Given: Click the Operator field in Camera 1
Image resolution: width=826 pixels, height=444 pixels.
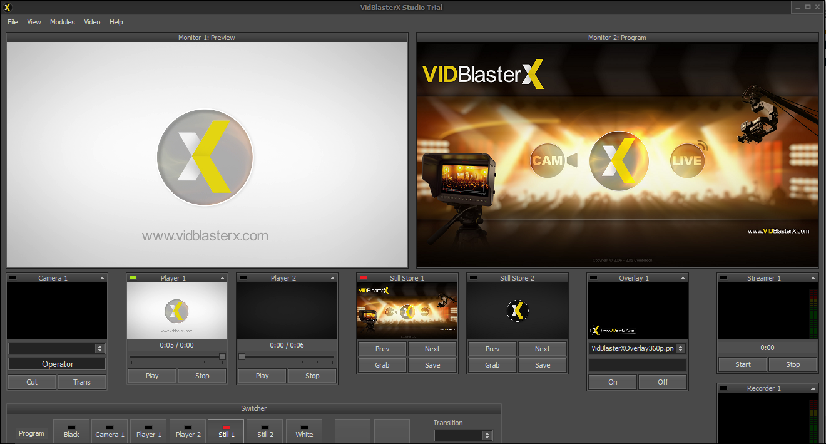Looking at the screenshot, I should [x=57, y=364].
